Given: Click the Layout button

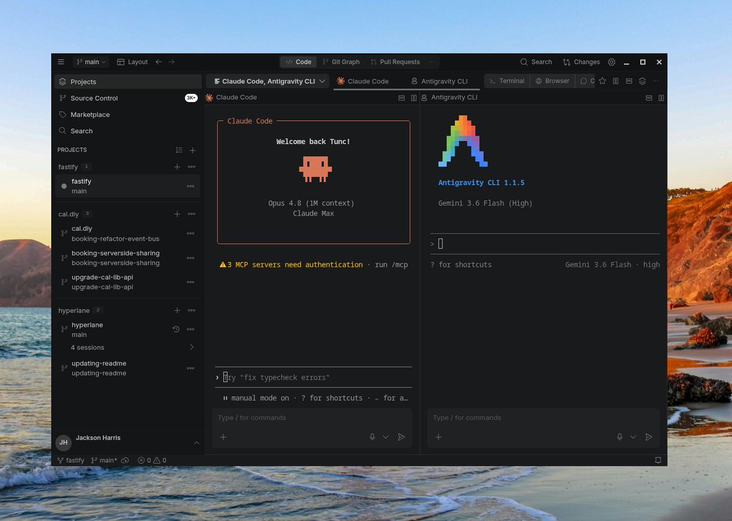Looking at the screenshot, I should click(132, 62).
